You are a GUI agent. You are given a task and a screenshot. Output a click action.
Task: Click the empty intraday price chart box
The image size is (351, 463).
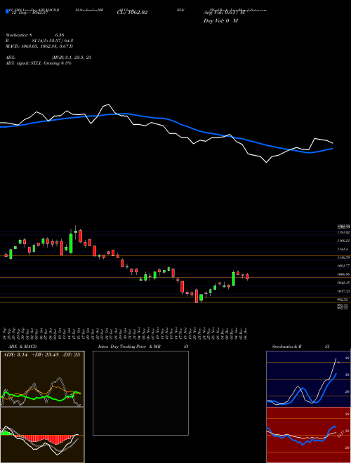coord(140,393)
